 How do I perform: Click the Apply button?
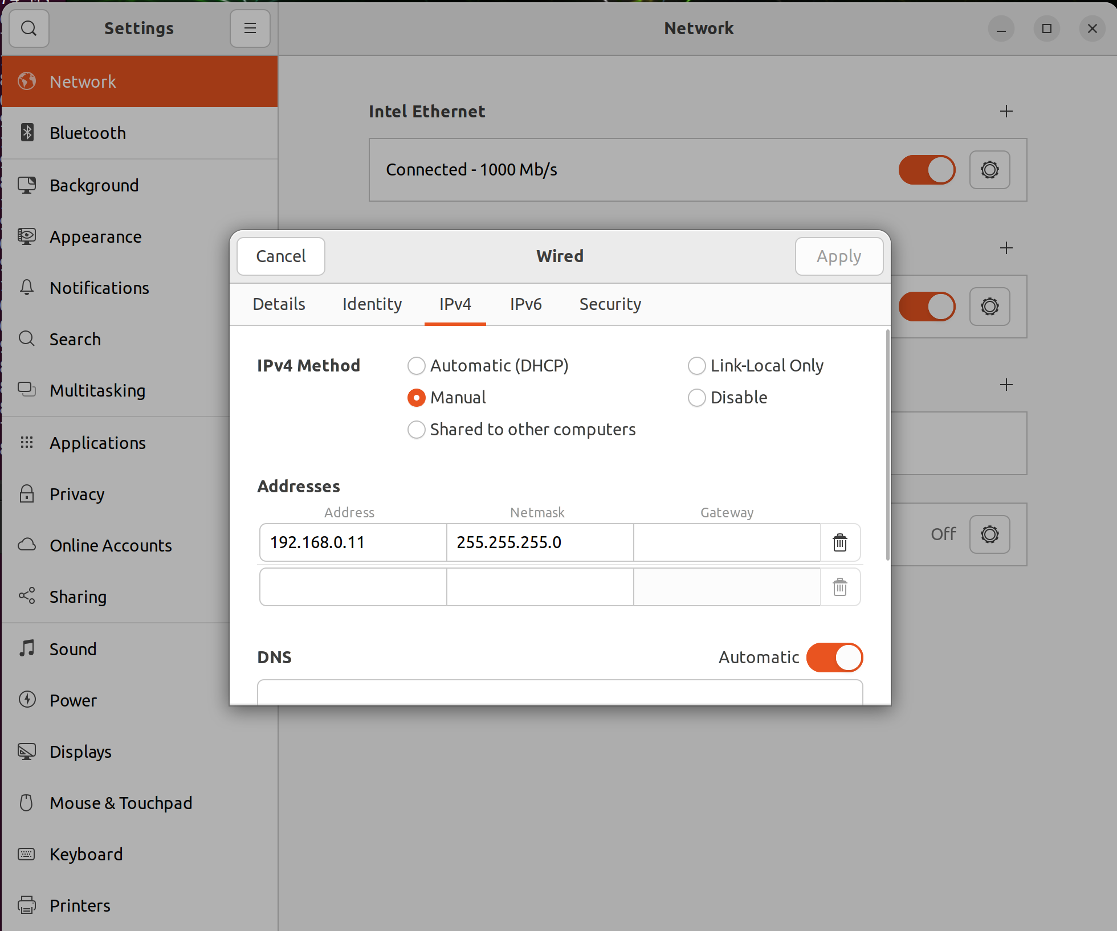(838, 256)
